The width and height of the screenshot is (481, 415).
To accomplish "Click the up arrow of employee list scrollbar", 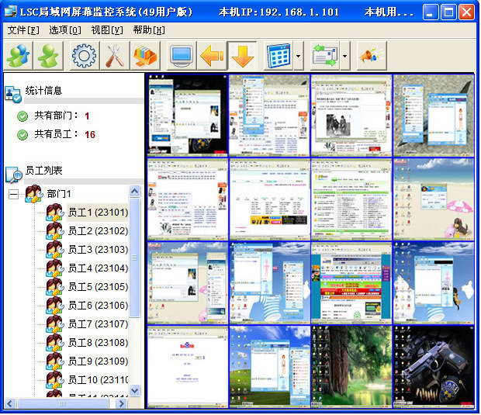I will 134,192.
